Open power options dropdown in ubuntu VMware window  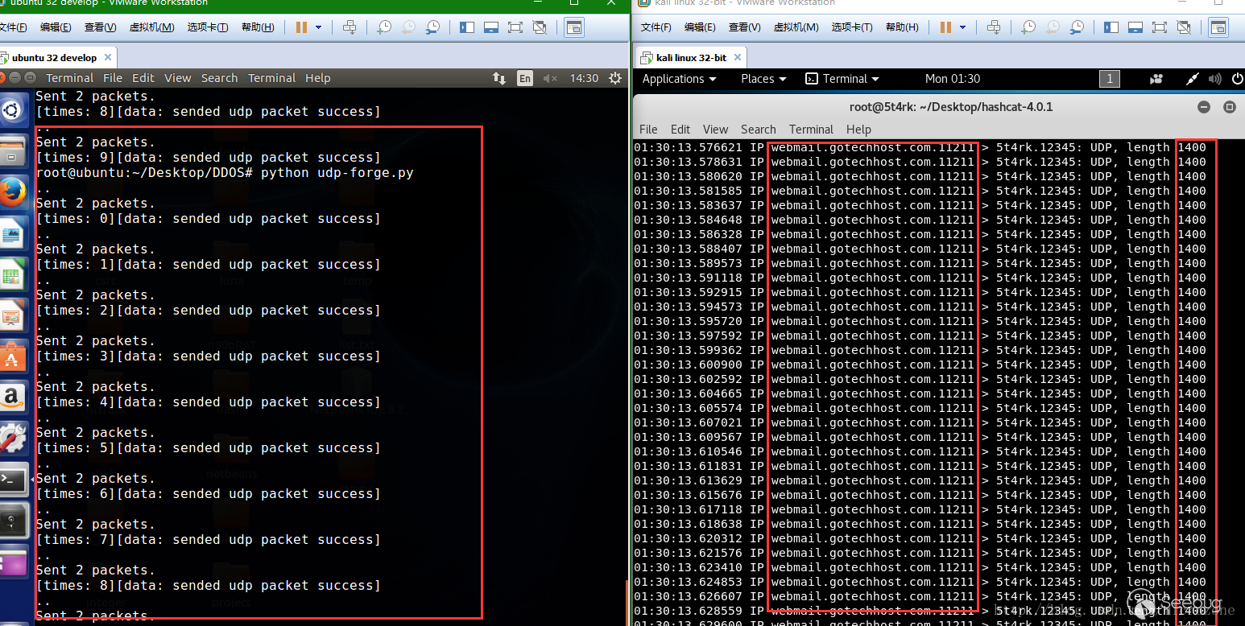pos(318,27)
